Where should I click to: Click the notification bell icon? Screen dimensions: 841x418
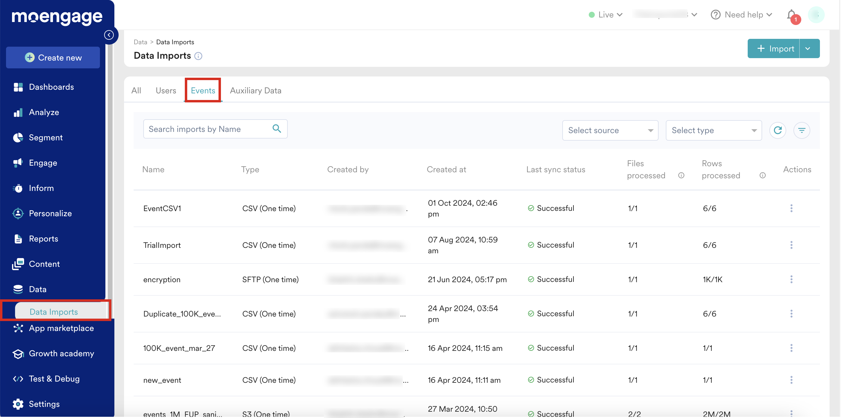click(791, 15)
